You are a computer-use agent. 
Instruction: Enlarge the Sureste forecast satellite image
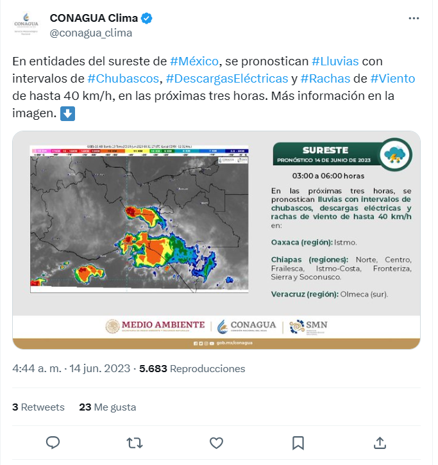(216, 240)
